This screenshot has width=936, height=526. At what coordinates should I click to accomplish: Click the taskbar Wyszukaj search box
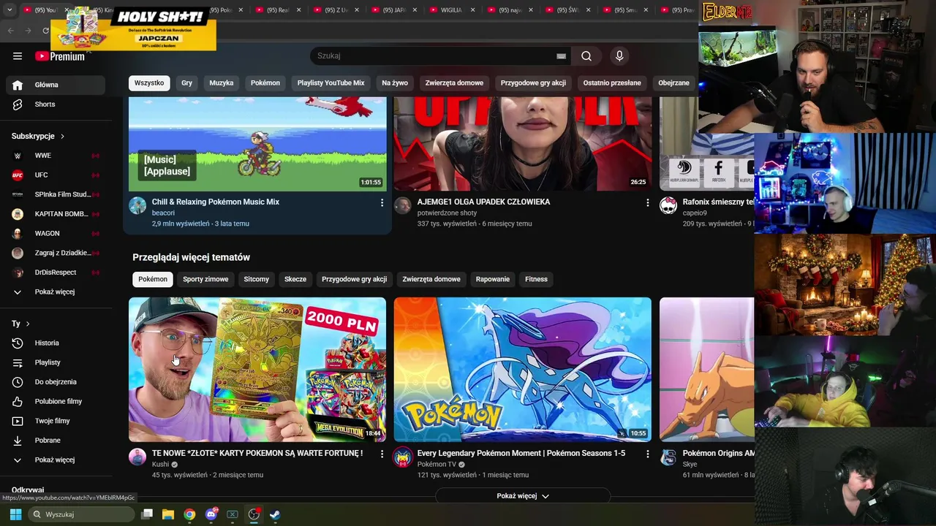(x=82, y=514)
